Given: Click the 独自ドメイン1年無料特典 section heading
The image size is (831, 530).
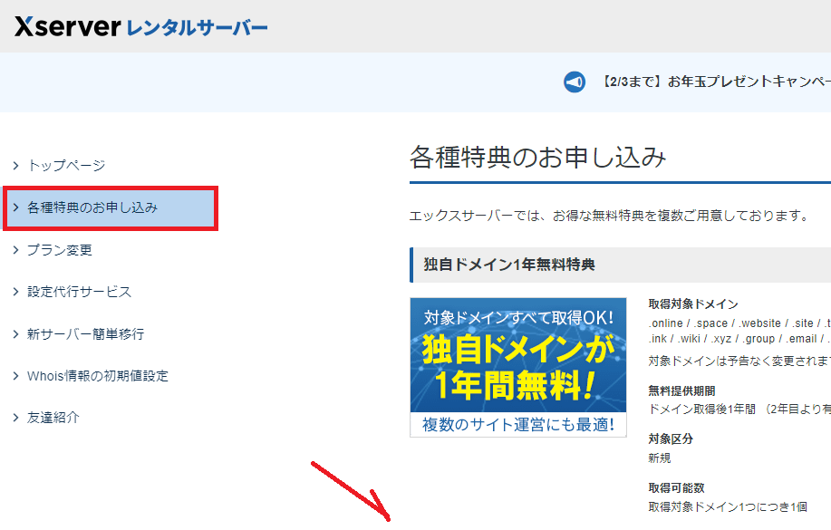Looking at the screenshot, I should point(509,265).
